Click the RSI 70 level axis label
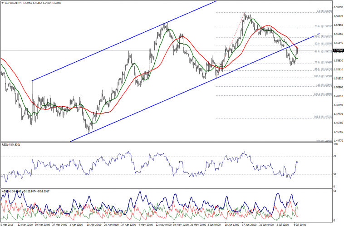This screenshot has width=344, height=227. (x=335, y=156)
